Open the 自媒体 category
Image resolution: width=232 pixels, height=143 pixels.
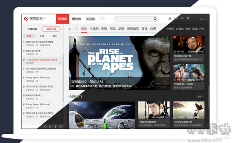click(x=180, y=29)
